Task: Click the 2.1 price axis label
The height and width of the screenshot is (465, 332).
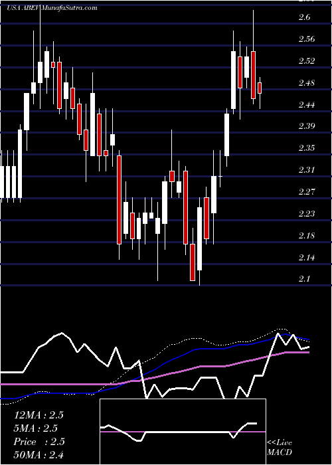Action: point(305,280)
